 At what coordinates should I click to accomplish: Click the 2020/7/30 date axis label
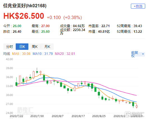[37, 116]
